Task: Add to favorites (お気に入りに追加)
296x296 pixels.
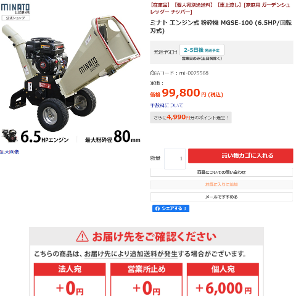Action: pos(221,184)
